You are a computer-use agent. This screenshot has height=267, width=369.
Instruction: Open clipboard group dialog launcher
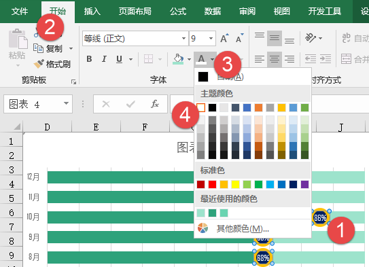tap(73, 82)
